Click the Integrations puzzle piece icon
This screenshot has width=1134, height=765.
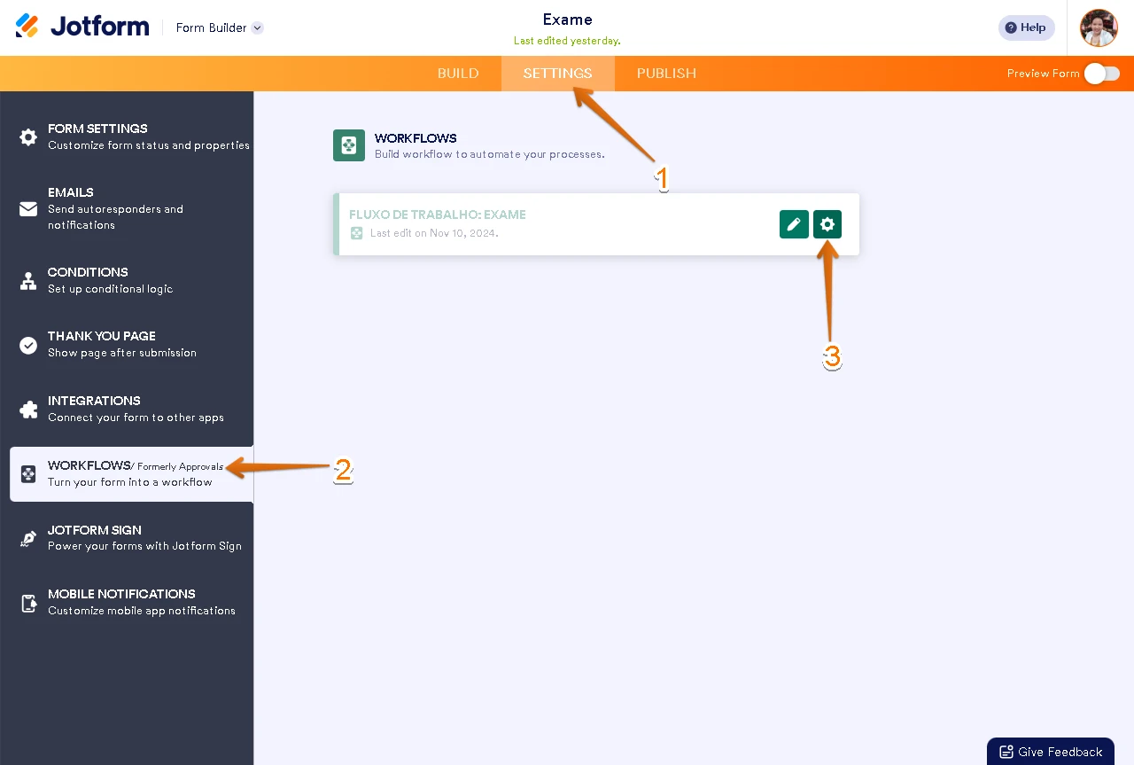pos(29,408)
